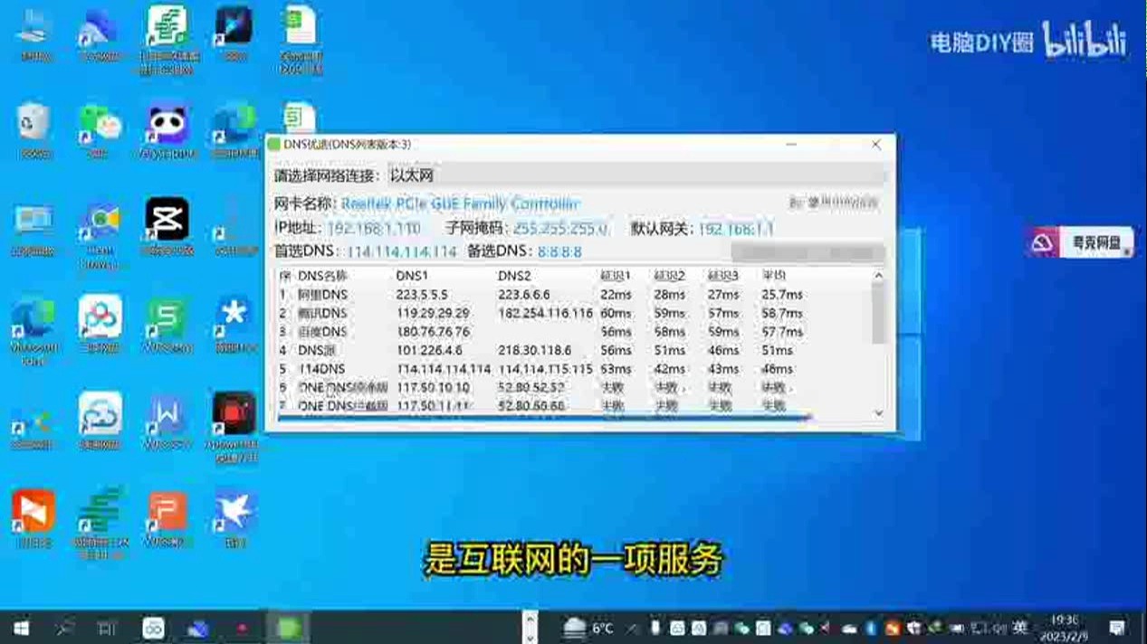
Task: Open the Windows Start menu
Action: point(20,627)
